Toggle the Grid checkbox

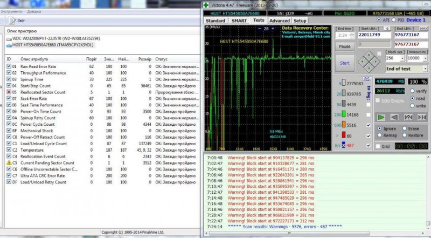[x=378, y=146]
